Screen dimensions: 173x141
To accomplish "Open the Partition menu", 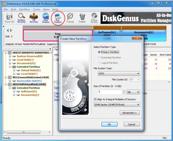I will pyautogui.click(x=25, y=9).
